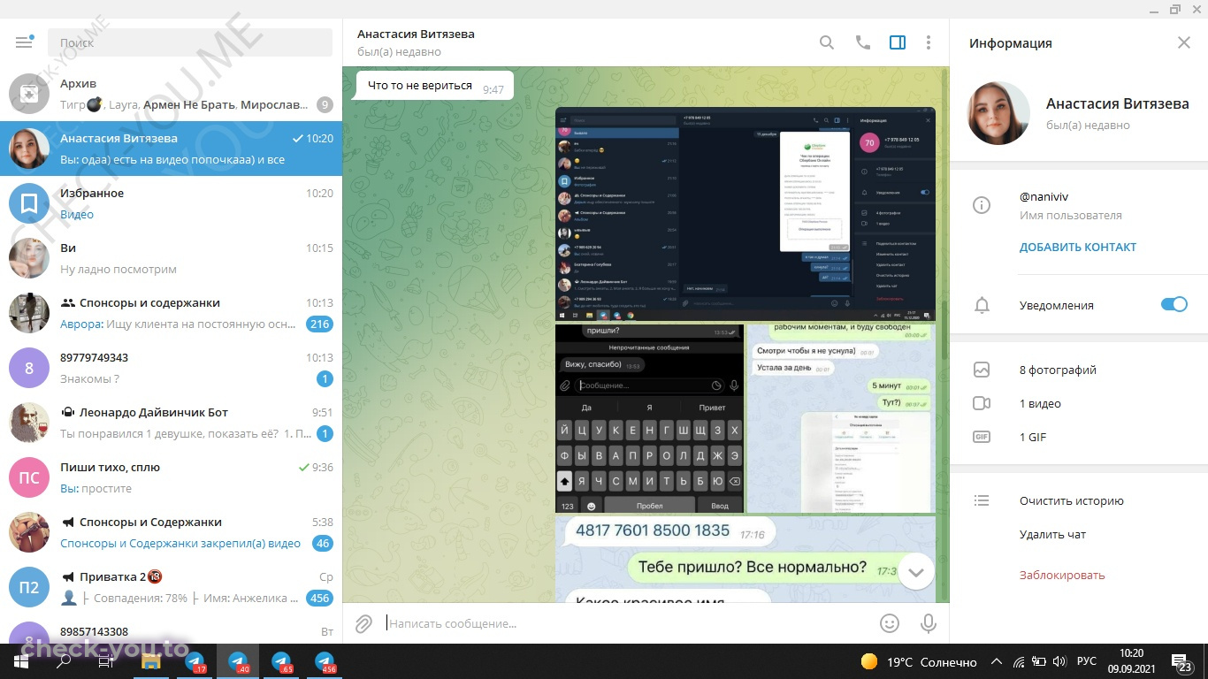Show hidden tray icons with the chevron
Image resolution: width=1208 pixels, height=679 pixels.
[997, 661]
